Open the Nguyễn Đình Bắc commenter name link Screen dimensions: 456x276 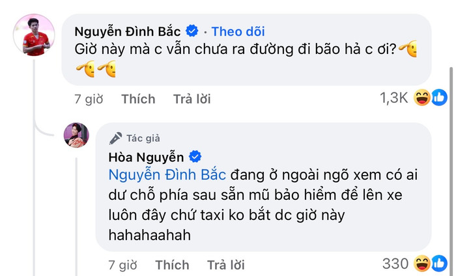pos(128,31)
